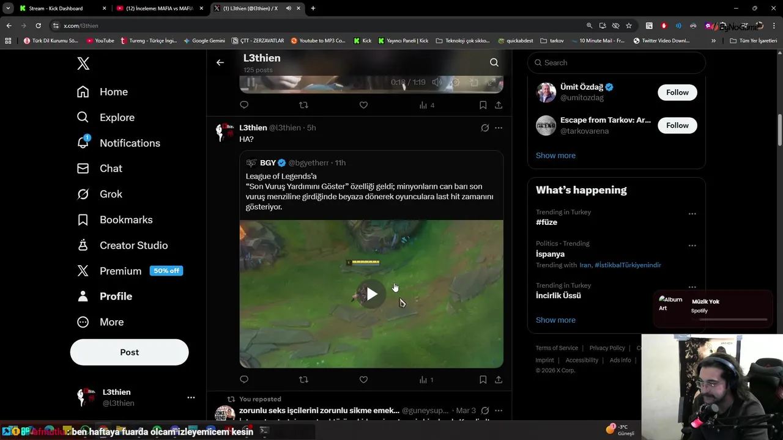Viewport: 783px width, 440px height.
Task: Reply to the top video post
Action: (x=244, y=105)
